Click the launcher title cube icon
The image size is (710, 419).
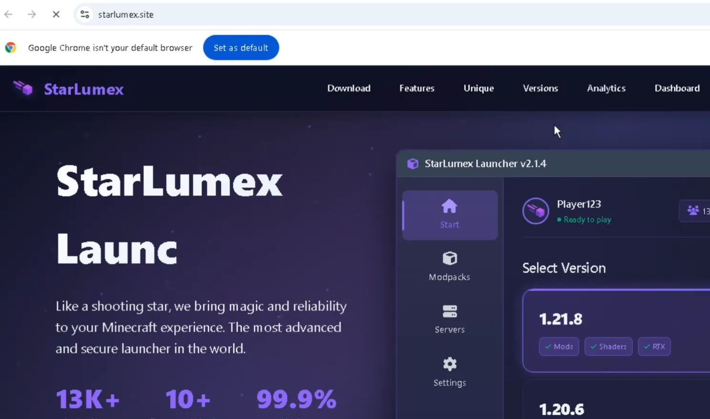click(x=413, y=164)
